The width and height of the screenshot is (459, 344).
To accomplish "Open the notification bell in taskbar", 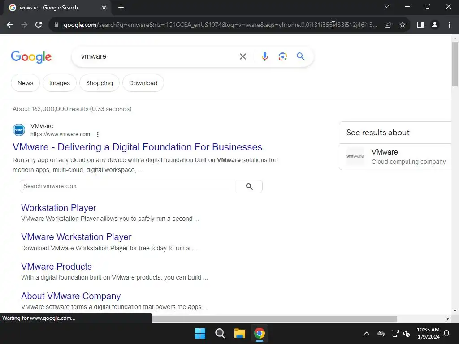I will (447, 333).
